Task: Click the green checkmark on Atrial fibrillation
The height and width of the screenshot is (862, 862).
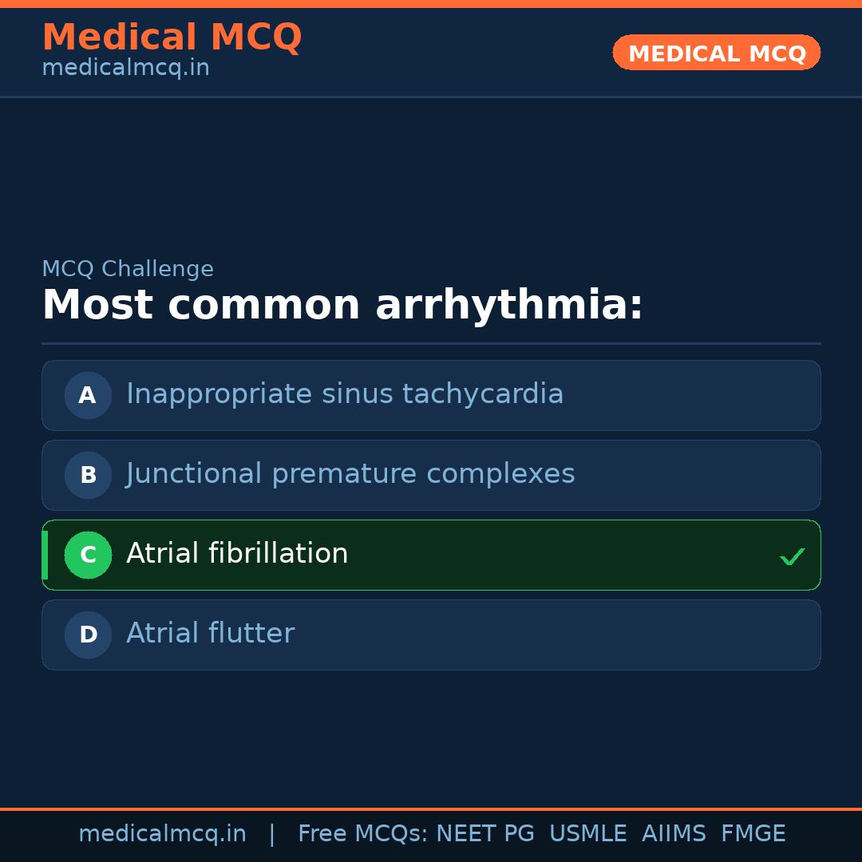Action: click(x=792, y=556)
